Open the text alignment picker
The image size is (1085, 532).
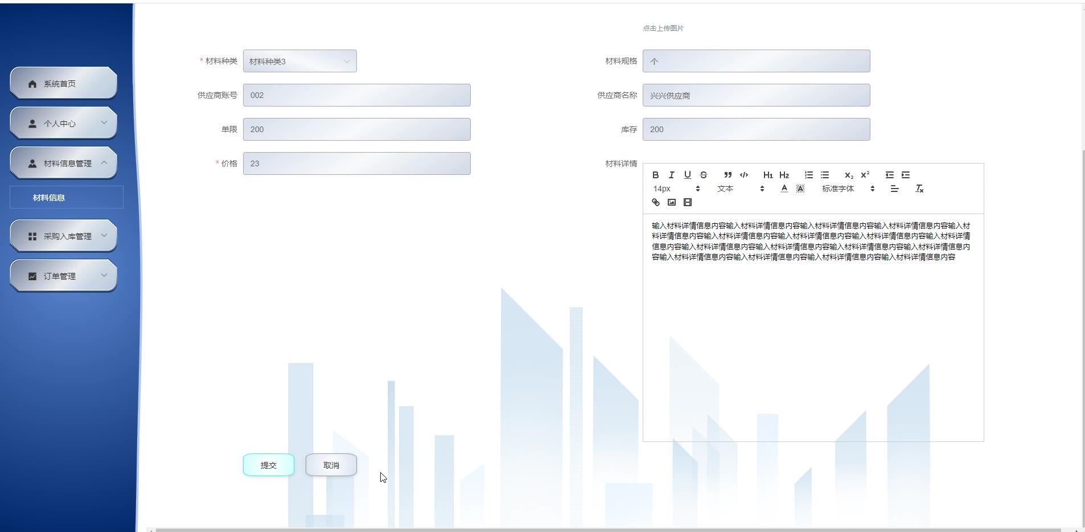894,189
